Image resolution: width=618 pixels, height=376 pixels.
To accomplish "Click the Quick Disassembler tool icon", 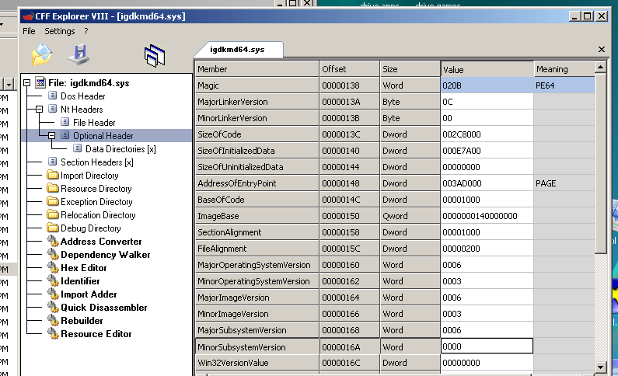I will pyautogui.click(x=52, y=307).
